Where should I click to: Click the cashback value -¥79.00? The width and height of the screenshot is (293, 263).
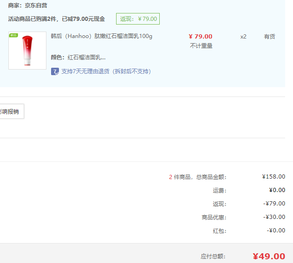[x=274, y=204]
